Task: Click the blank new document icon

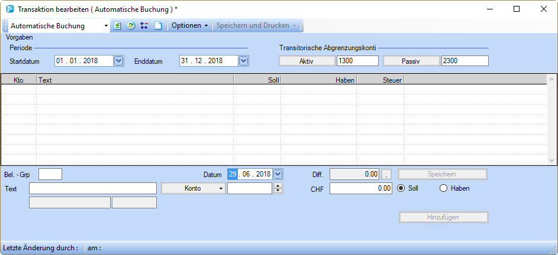Action: (x=157, y=26)
